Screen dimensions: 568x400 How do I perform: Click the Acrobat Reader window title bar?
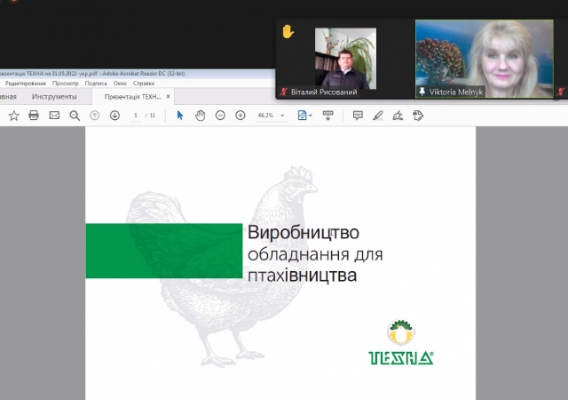pyautogui.click(x=138, y=73)
